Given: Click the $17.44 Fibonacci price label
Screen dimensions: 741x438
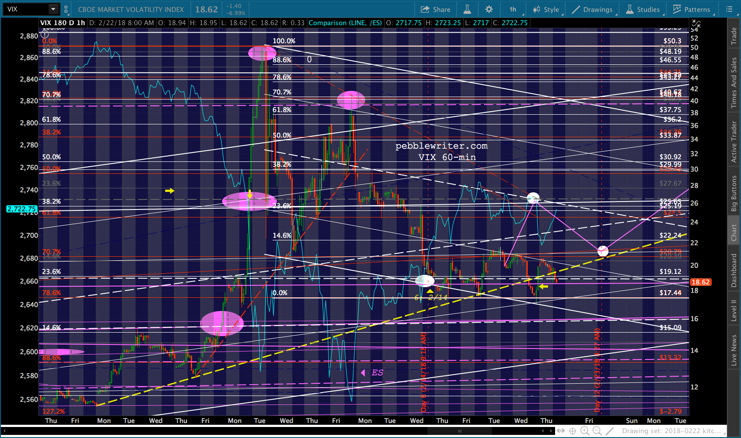Looking at the screenshot, I should (x=670, y=293).
